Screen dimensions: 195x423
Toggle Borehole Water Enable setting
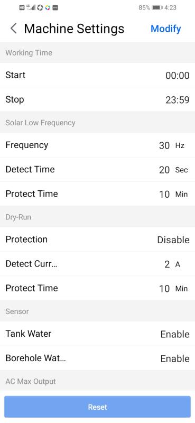click(175, 358)
